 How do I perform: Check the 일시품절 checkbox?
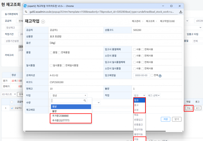point(51,66)
